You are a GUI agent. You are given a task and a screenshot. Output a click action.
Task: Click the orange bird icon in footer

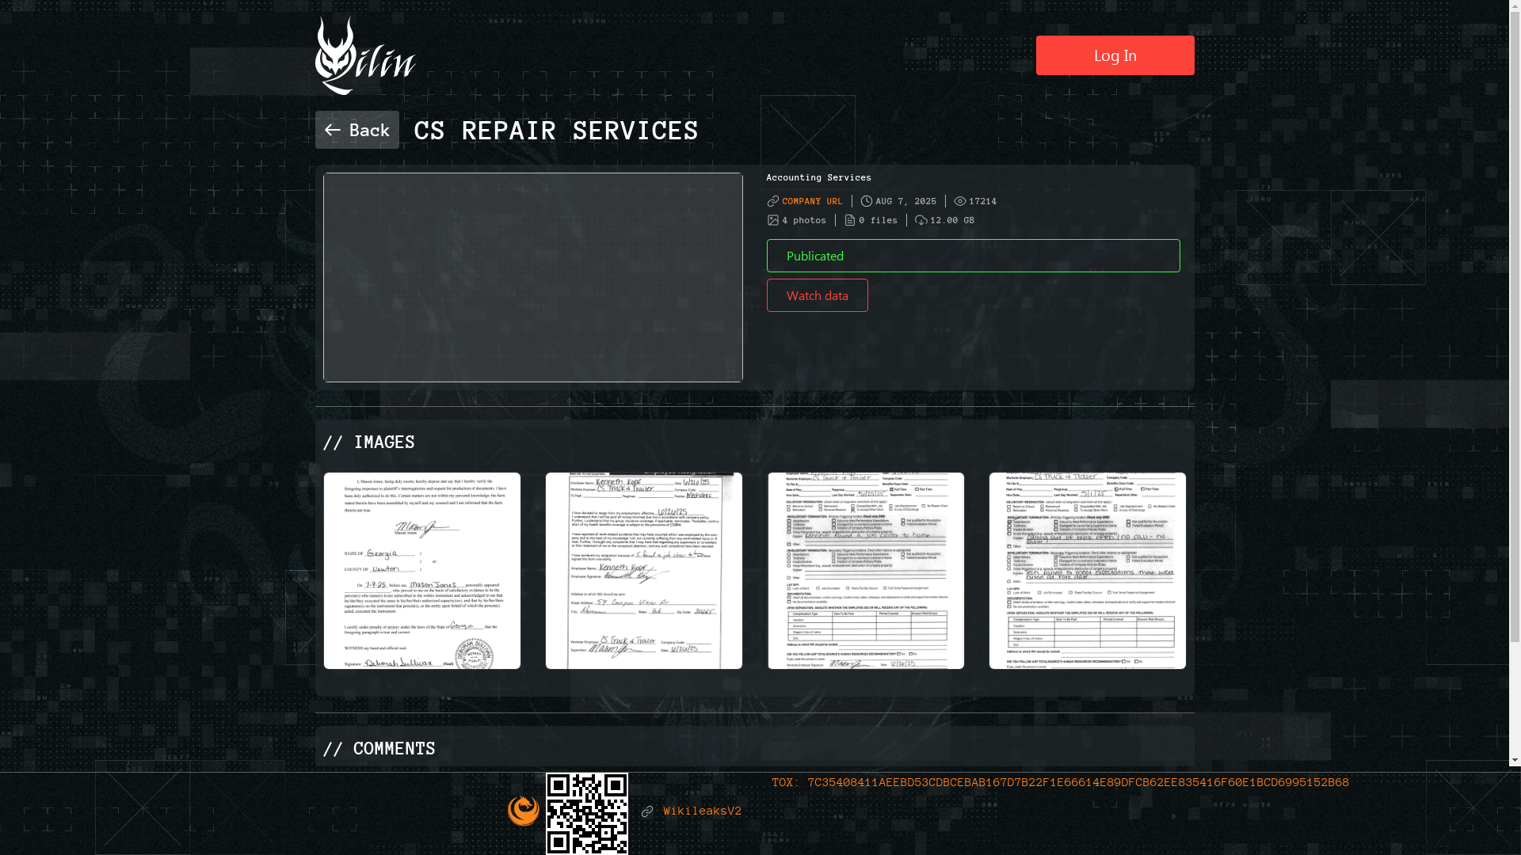click(523, 811)
